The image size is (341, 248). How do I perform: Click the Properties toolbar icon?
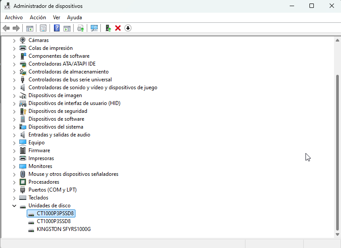43,28
